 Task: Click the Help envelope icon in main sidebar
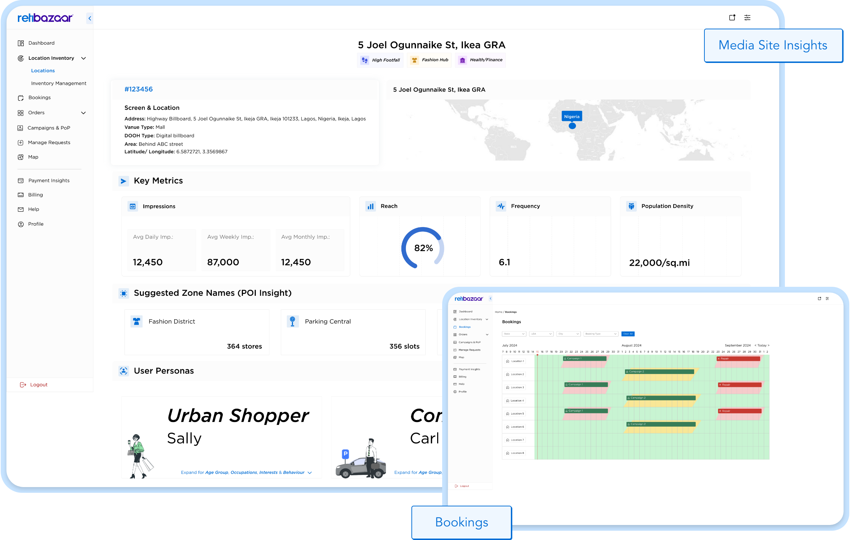[21, 210]
